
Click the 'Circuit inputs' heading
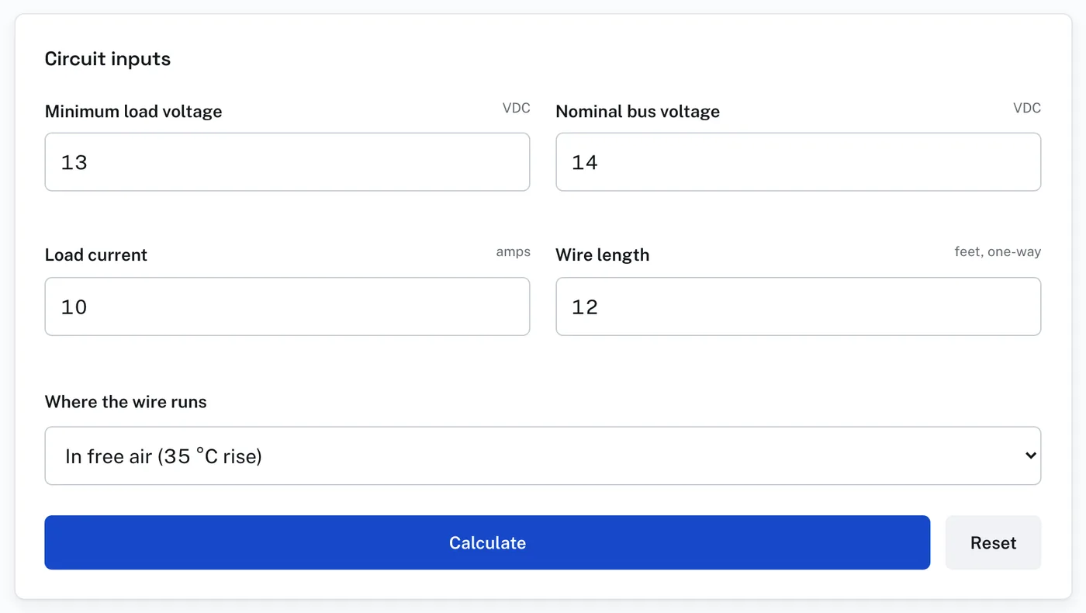tap(108, 59)
